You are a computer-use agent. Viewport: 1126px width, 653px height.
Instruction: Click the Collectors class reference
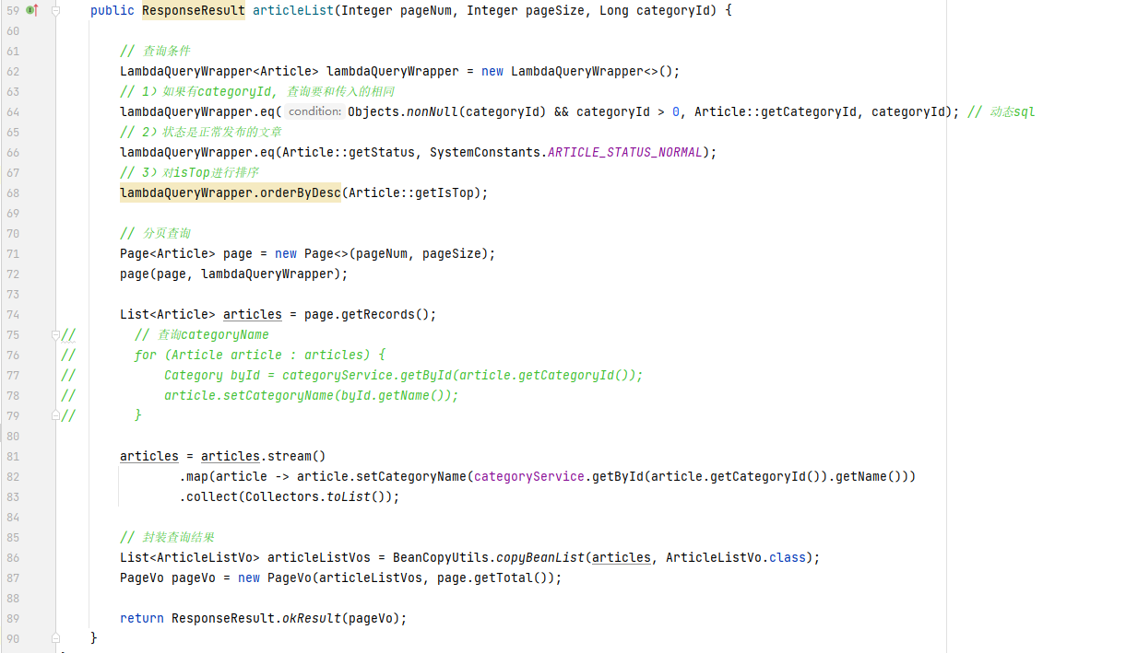(285, 497)
